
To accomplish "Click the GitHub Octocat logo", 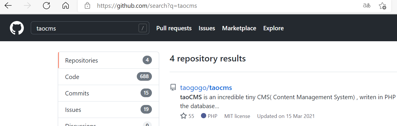I will coord(17,28).
